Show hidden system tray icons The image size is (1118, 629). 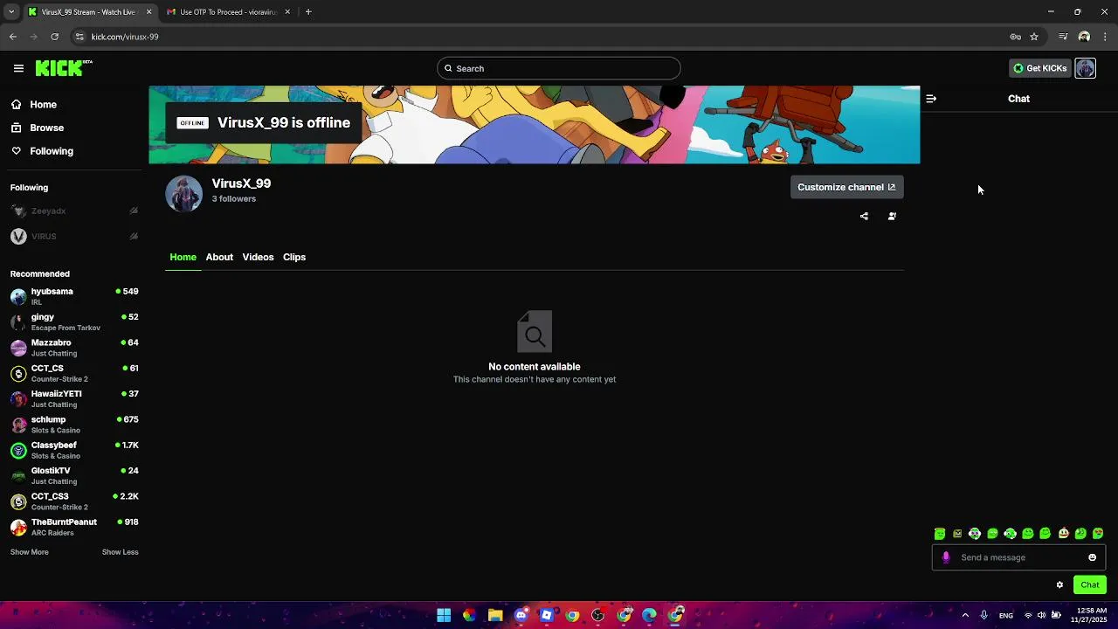click(965, 615)
